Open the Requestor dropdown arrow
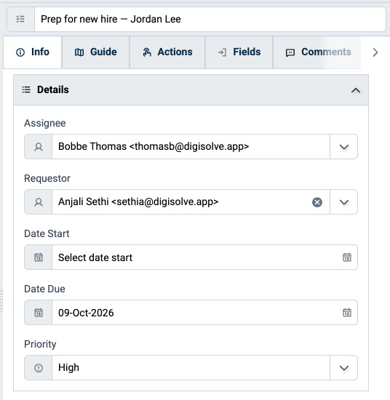The height and width of the screenshot is (400, 390). [344, 202]
